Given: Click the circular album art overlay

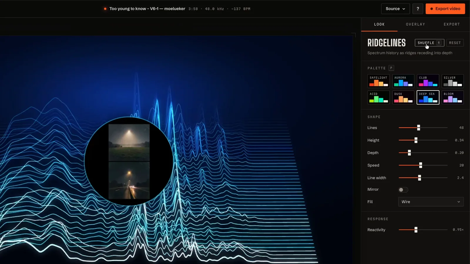Looking at the screenshot, I should pos(129,161).
